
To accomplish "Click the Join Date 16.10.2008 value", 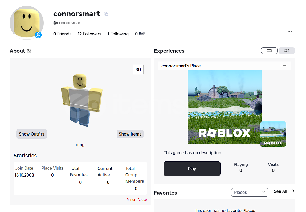I will tap(24, 175).
